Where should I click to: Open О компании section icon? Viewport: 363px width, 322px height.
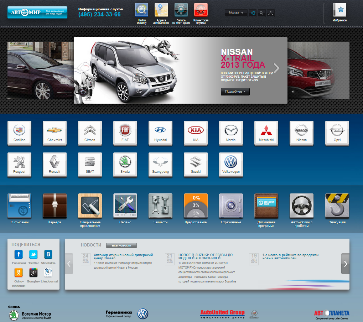click(20, 206)
